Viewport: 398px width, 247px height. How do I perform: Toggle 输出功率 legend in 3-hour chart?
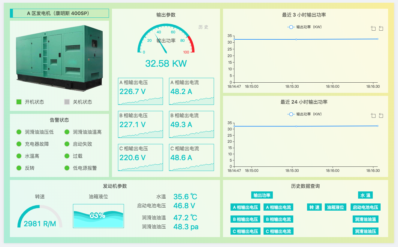(304, 27)
